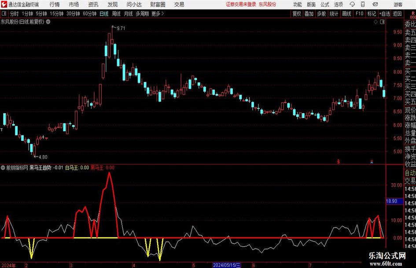Click the 标记 mark toolbar button

372,14
